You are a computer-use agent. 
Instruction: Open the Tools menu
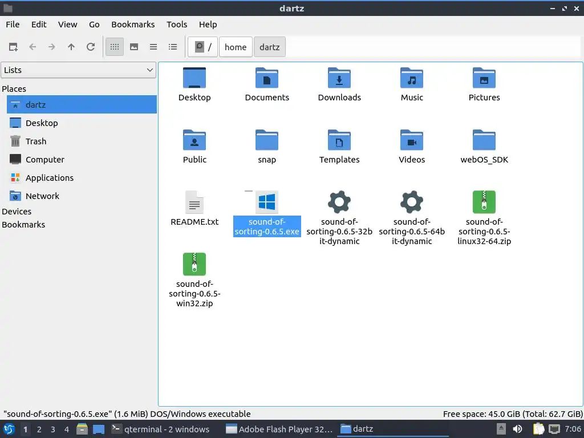(x=177, y=25)
